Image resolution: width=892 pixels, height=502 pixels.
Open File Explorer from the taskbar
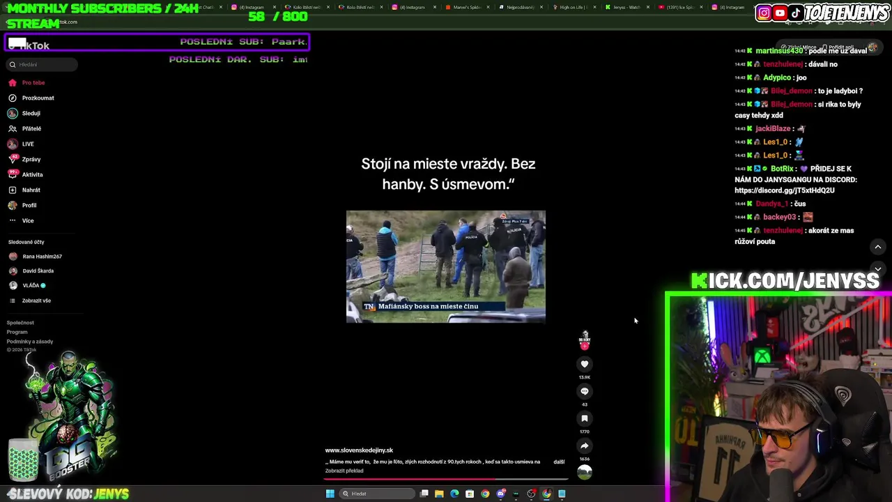pyautogui.click(x=439, y=494)
